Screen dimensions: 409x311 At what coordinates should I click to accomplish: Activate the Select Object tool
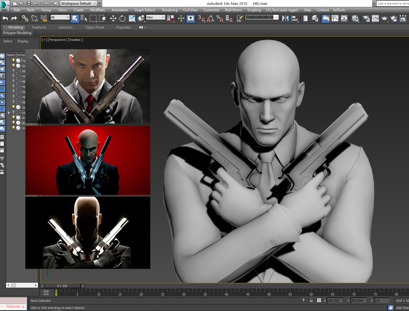pos(75,18)
